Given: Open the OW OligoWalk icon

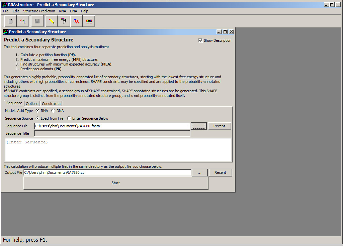Looking at the screenshot, I should coord(76,21).
